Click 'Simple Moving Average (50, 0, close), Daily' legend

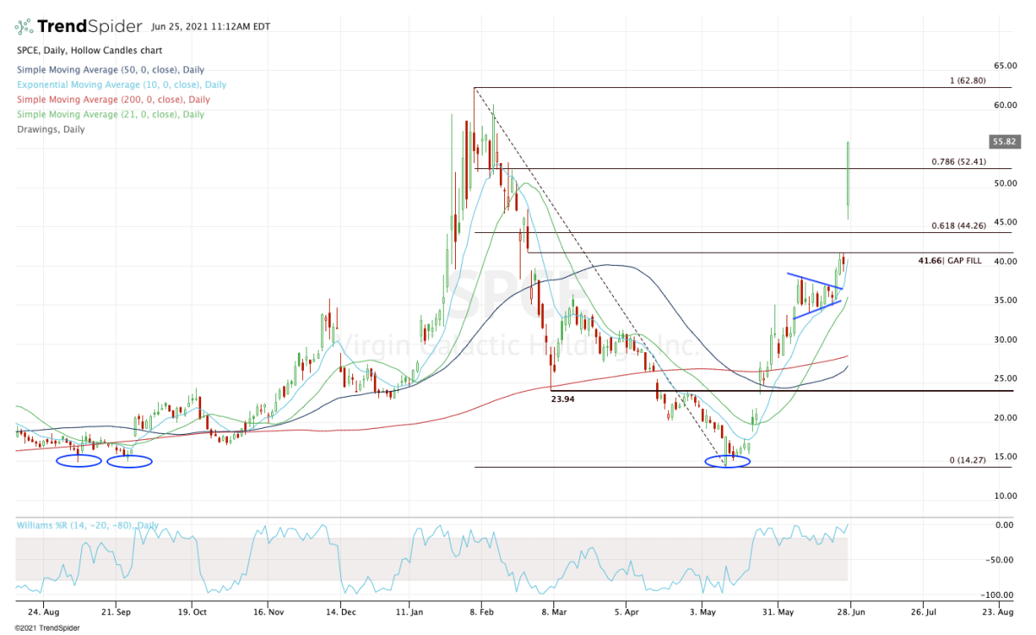(x=109, y=69)
